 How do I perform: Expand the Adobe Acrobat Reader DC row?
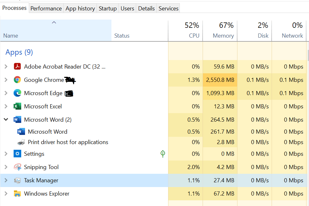click(6, 66)
